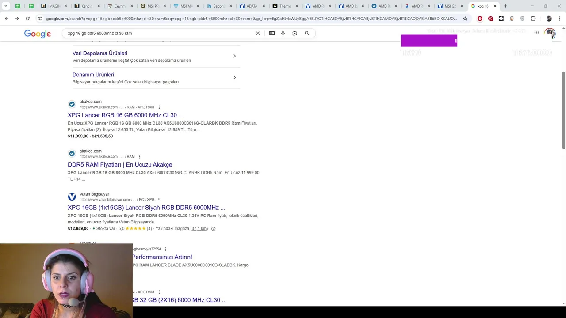Screen dimensions: 566x318
Task: Bookmark this page with the star
Action: [465, 19]
